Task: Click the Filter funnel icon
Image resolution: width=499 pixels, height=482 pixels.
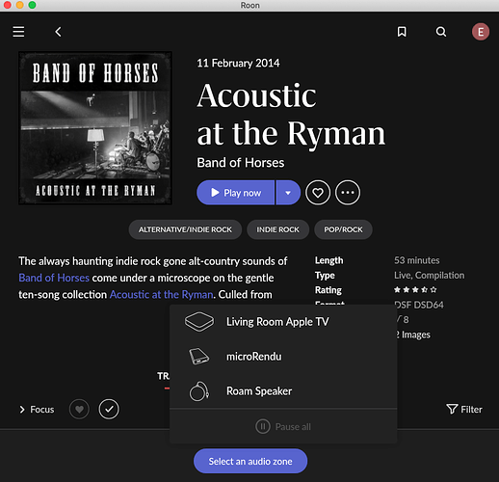Action: [452, 409]
